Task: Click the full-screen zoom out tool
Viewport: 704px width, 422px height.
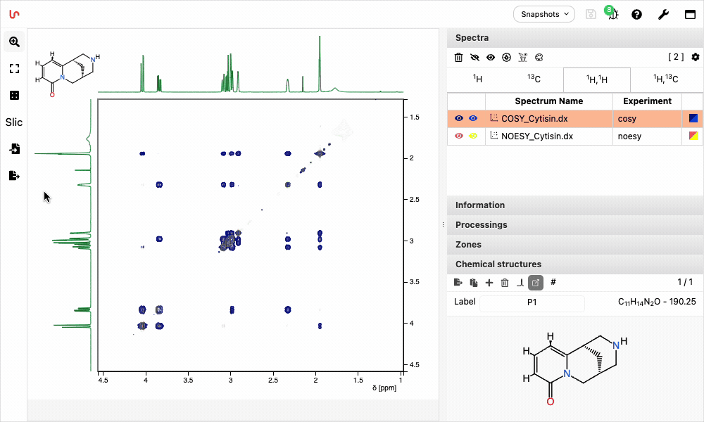Action: [14, 69]
